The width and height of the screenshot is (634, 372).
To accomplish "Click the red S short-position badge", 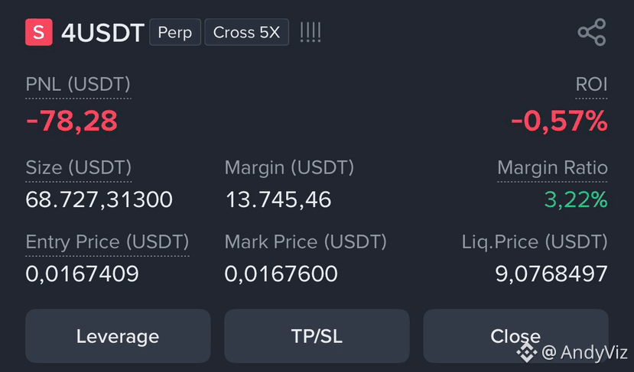I will [x=39, y=32].
